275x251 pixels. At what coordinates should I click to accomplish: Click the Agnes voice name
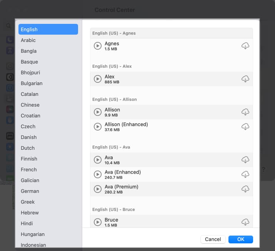point(112,44)
